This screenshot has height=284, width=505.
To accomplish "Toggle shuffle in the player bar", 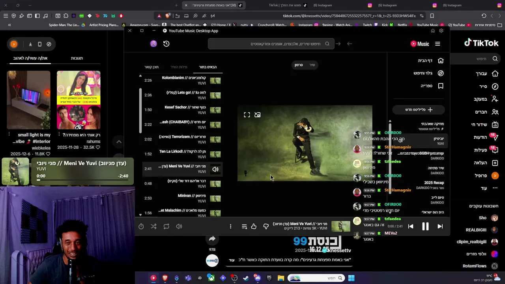I will 153,226.
